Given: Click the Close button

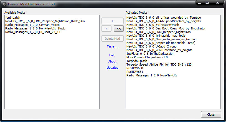Looking at the screenshot, I should [x=211, y=114].
